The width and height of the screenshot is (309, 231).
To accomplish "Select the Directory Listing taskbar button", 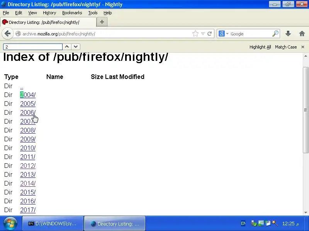I will coord(115,224).
